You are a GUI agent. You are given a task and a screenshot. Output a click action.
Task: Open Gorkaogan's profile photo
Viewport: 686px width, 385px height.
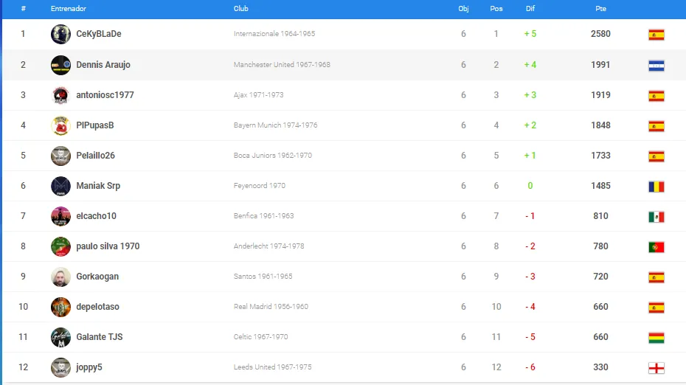click(x=60, y=277)
